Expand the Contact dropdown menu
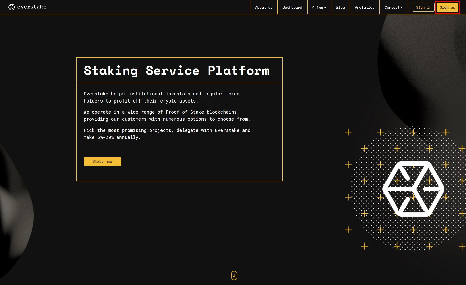 pos(394,7)
